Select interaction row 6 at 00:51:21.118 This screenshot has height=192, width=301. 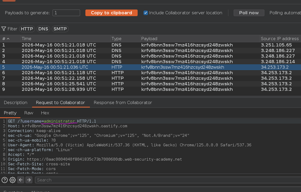(x=151, y=73)
